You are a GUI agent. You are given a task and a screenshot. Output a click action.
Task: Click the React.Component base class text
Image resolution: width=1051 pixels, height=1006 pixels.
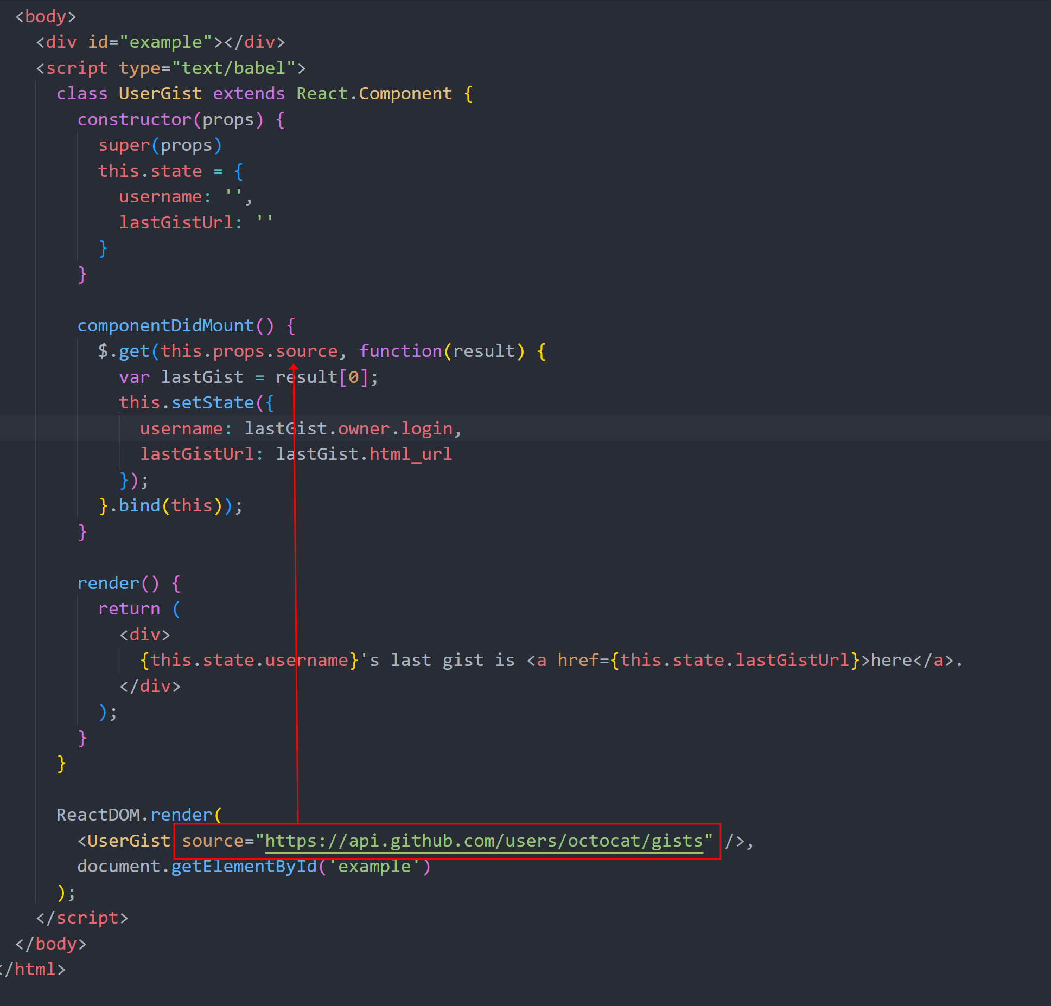pos(374,93)
